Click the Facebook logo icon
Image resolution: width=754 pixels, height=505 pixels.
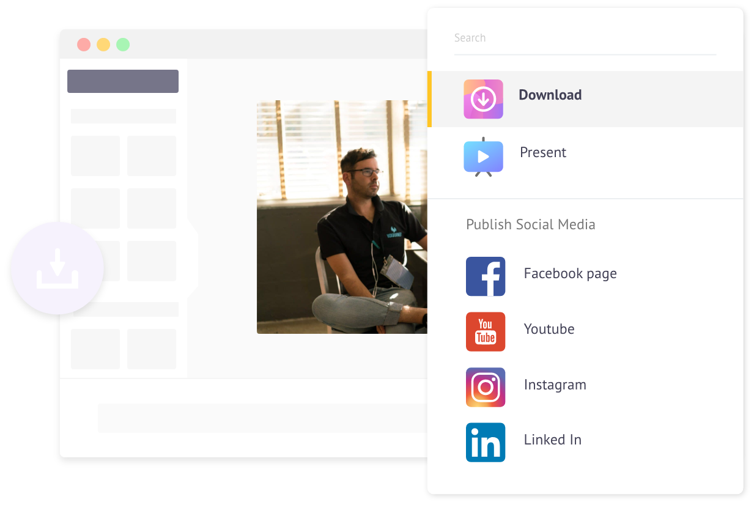pyautogui.click(x=486, y=276)
